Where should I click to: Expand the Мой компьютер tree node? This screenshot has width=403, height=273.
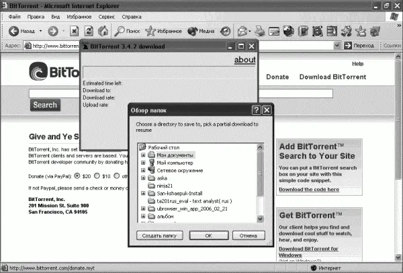144,163
